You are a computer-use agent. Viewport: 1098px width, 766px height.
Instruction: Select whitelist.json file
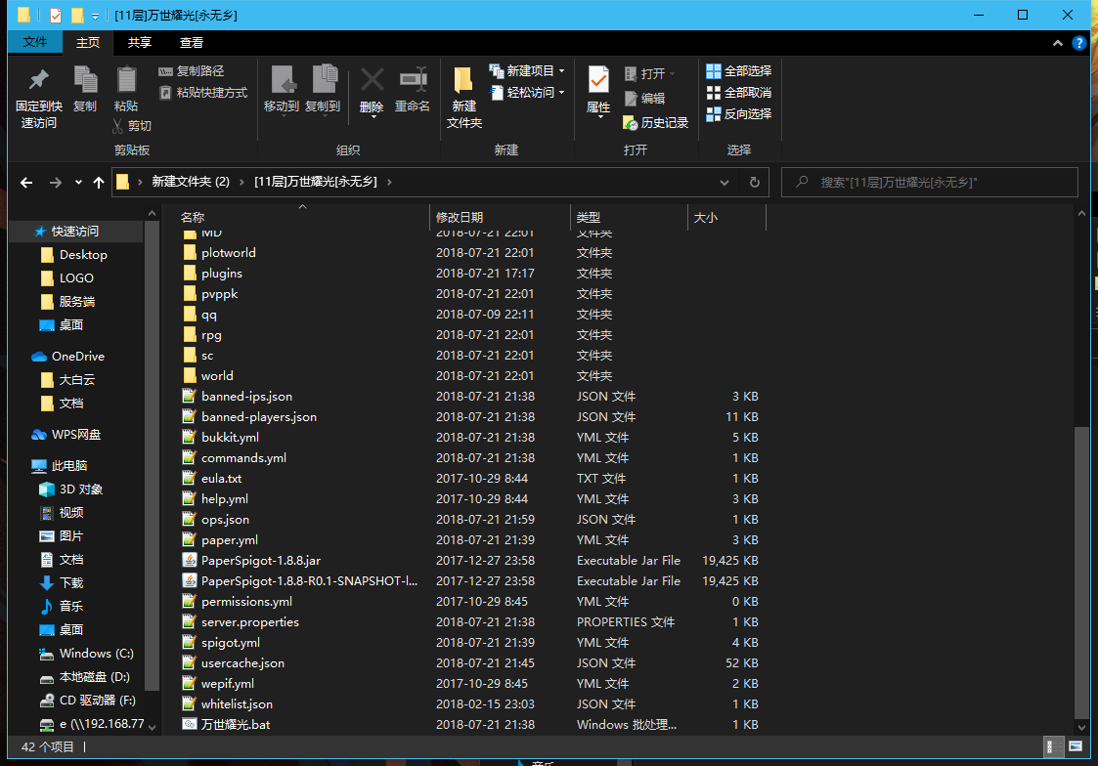click(x=237, y=703)
